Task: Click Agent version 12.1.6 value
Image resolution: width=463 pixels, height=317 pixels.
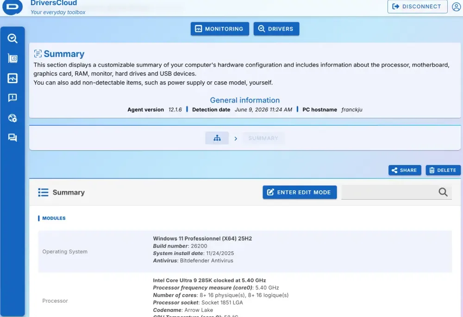Action: tap(175, 110)
